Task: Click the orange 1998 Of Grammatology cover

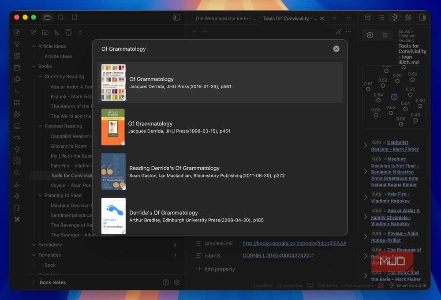Action: [113, 127]
